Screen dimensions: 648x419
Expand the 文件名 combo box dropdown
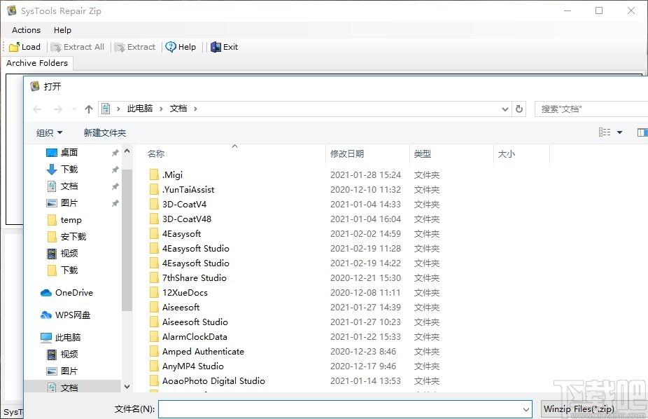tap(526, 409)
